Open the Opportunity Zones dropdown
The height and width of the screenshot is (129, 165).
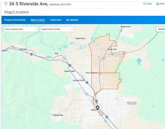click(x=57, y=29)
